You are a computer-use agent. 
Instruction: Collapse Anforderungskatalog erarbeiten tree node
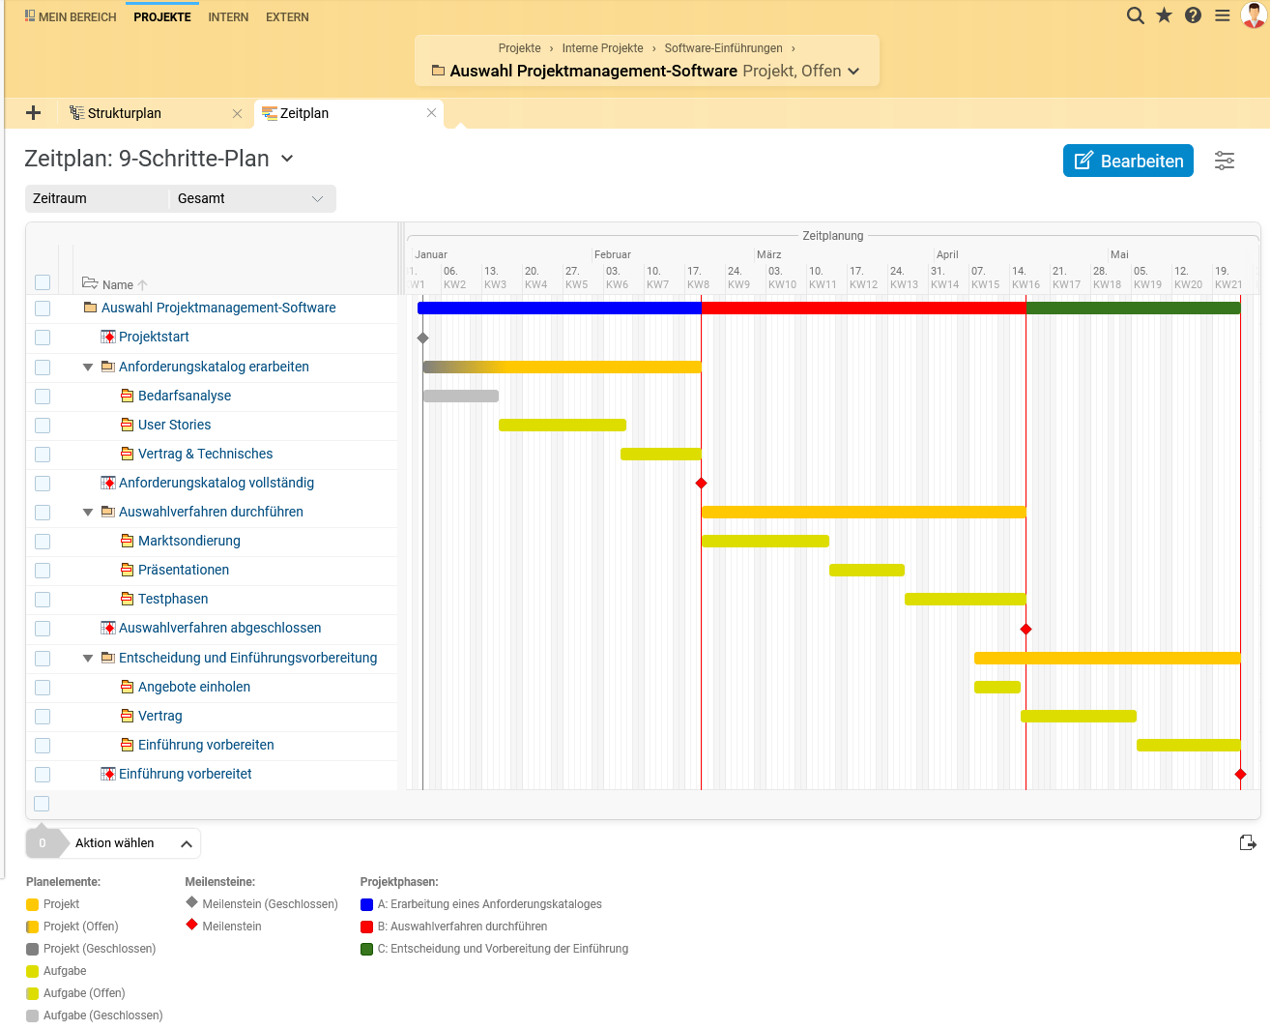88,368
